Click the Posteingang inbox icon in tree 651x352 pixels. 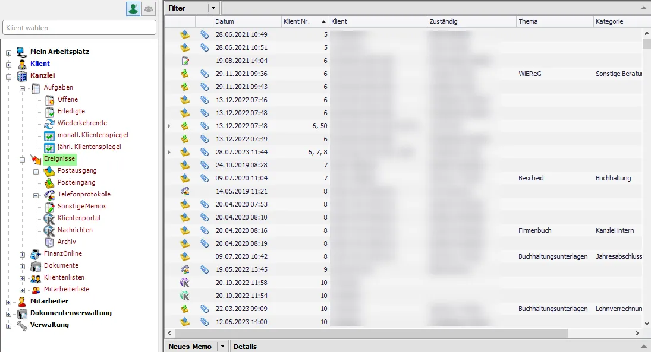tap(49, 182)
